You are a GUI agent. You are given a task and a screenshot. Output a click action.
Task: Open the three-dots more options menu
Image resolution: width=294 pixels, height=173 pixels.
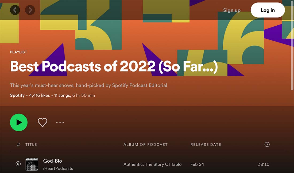pyautogui.click(x=60, y=122)
